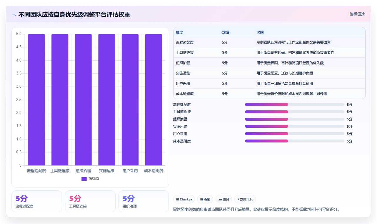The height and width of the screenshot is (224, 377).
Task: Click description '用于衡量权限、审计和跨项目管理的优先级'
Action: (290, 63)
